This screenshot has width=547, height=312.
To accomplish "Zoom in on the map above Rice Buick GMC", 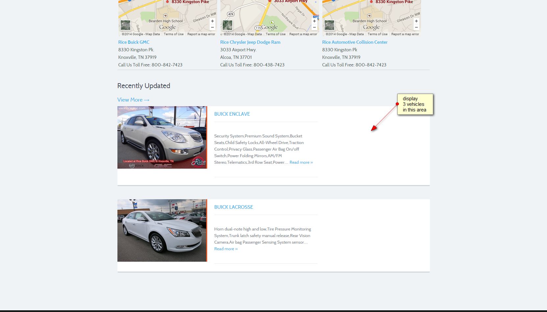I will [x=212, y=21].
